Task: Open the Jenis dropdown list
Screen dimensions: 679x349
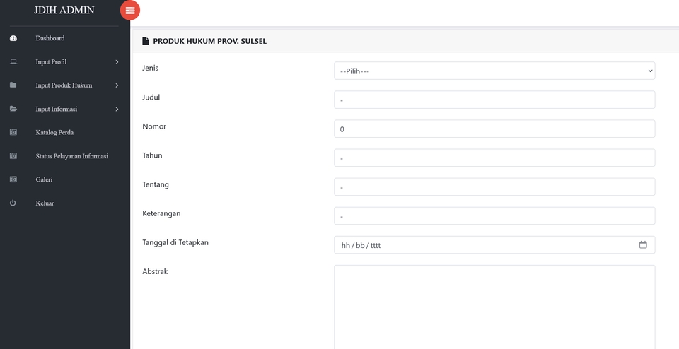Action: point(494,71)
